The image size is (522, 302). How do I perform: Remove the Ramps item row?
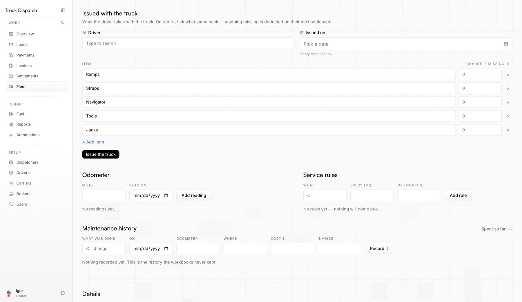508,75
